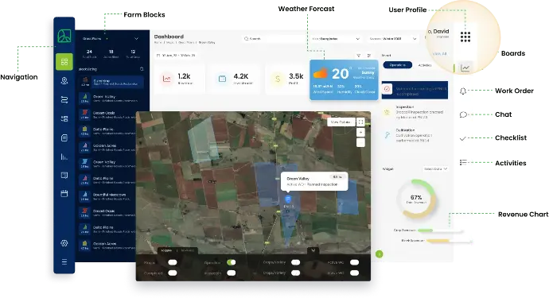Click the green round arrow button
The height and width of the screenshot is (298, 549).
(x=380, y=254)
